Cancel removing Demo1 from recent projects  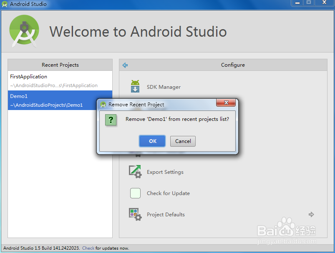coord(183,141)
